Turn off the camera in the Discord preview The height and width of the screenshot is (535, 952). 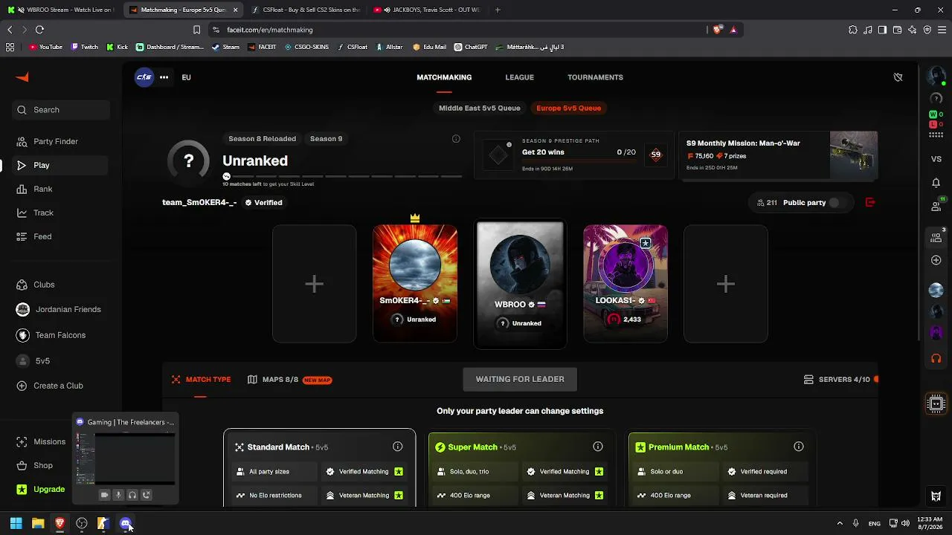pos(104,495)
